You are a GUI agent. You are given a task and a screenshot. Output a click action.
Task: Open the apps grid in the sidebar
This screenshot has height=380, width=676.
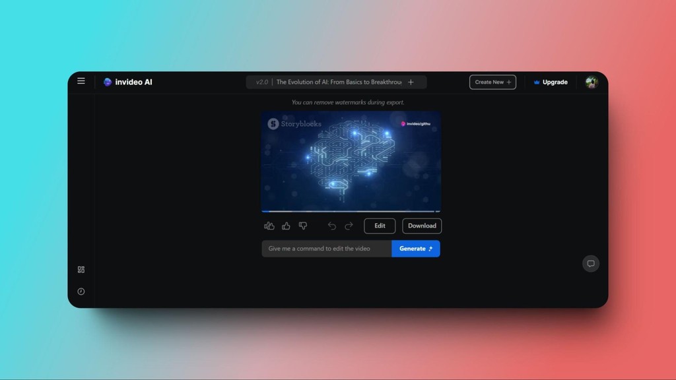(81, 269)
